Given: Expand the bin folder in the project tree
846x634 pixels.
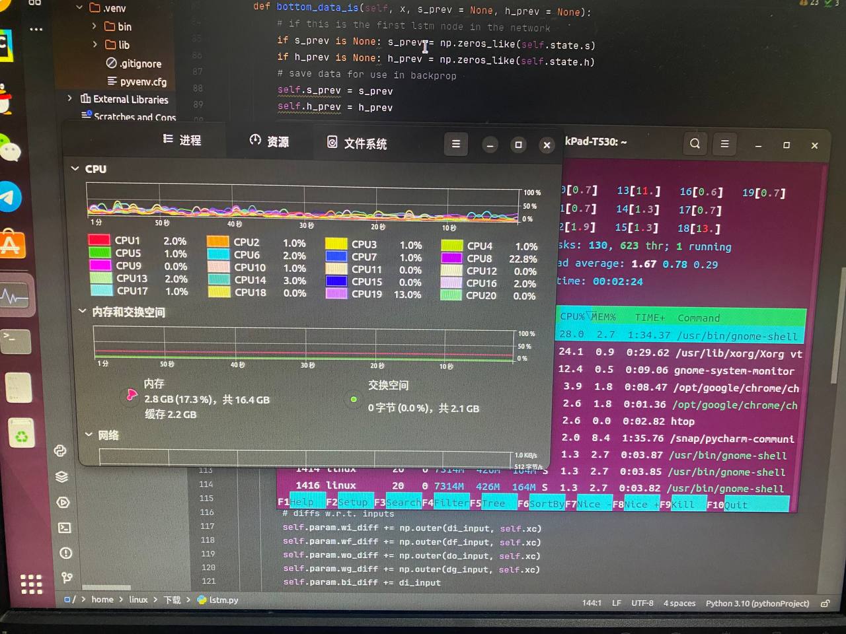Looking at the screenshot, I should pyautogui.click(x=95, y=26).
